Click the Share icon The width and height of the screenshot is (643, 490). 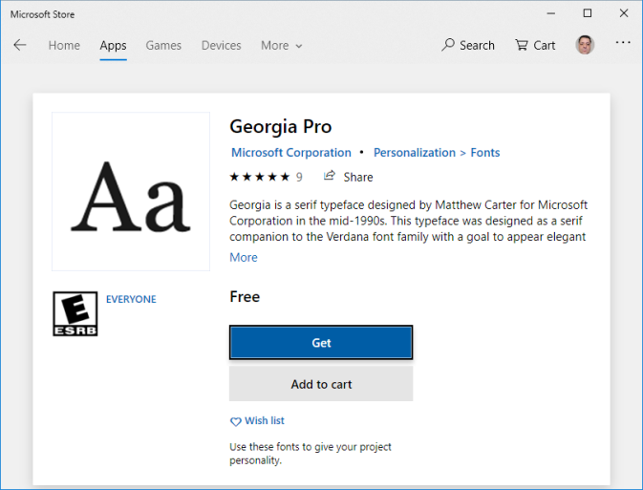[331, 177]
